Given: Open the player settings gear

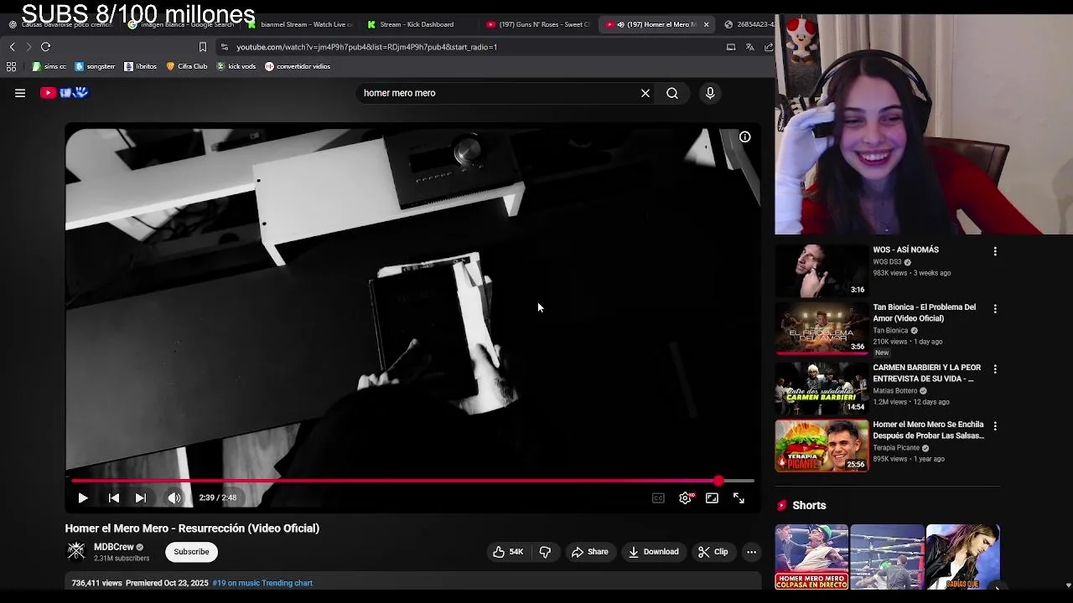Looking at the screenshot, I should click(x=686, y=497).
